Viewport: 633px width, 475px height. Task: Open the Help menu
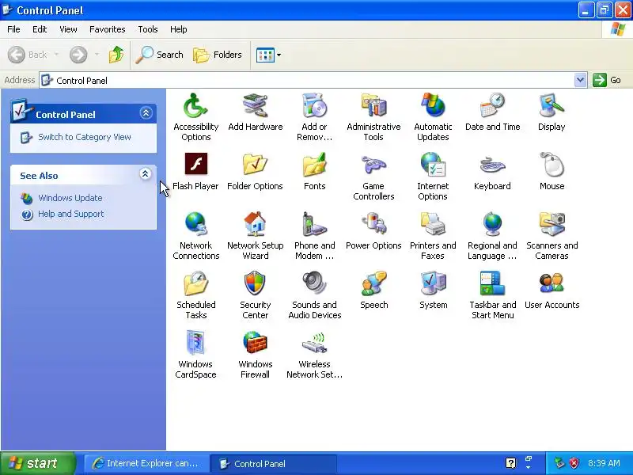pos(179,29)
